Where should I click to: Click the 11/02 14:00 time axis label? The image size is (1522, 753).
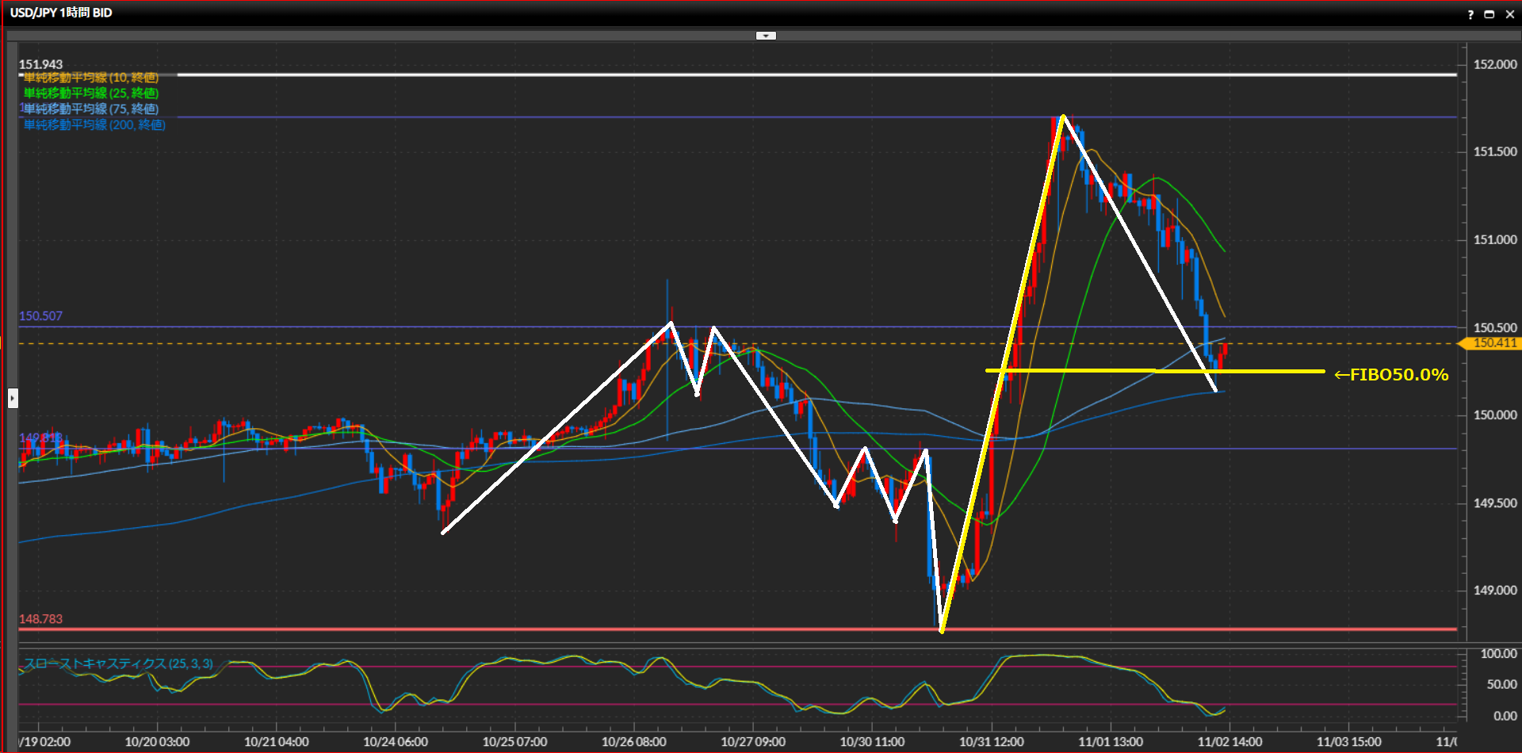[1229, 742]
